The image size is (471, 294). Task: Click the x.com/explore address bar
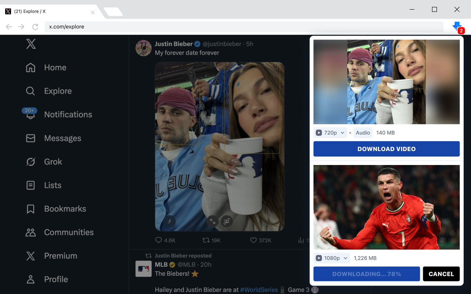244,26
